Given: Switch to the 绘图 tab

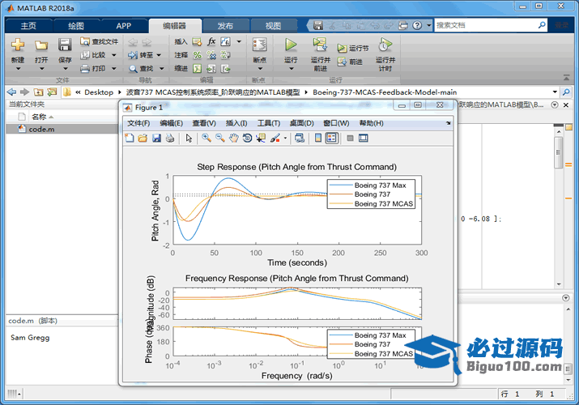Looking at the screenshot, I should pos(76,26).
